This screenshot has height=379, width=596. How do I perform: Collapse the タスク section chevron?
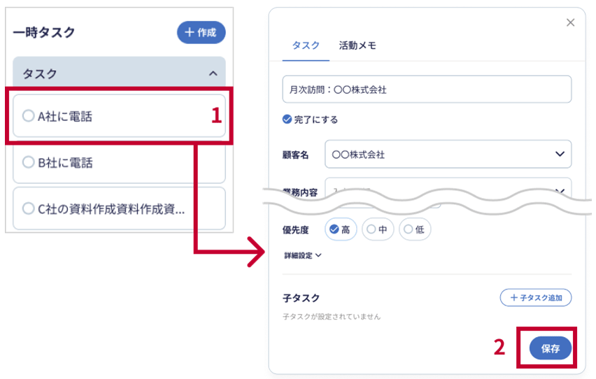click(x=213, y=73)
